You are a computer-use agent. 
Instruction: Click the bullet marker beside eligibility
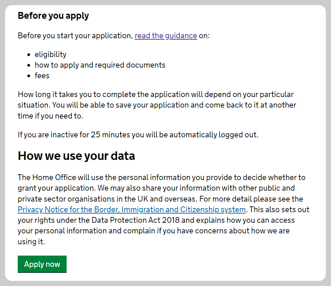coord(29,55)
